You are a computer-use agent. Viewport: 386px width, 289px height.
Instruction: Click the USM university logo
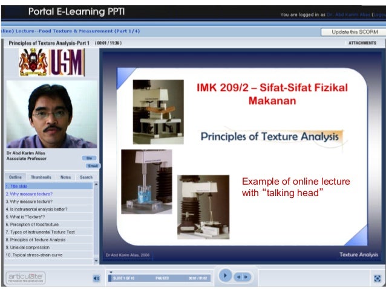(x=52, y=62)
